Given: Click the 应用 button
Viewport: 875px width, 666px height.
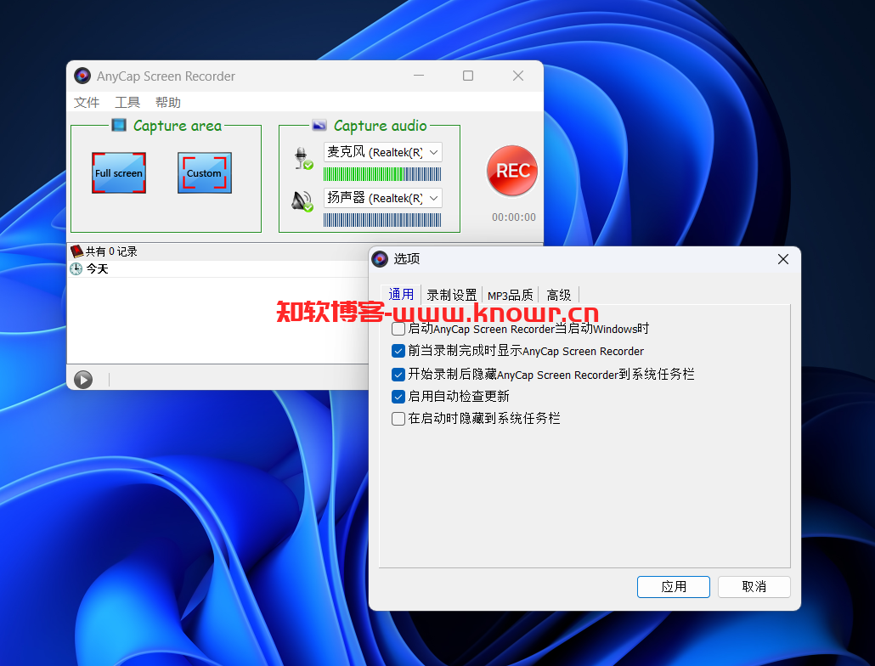Looking at the screenshot, I should (674, 587).
